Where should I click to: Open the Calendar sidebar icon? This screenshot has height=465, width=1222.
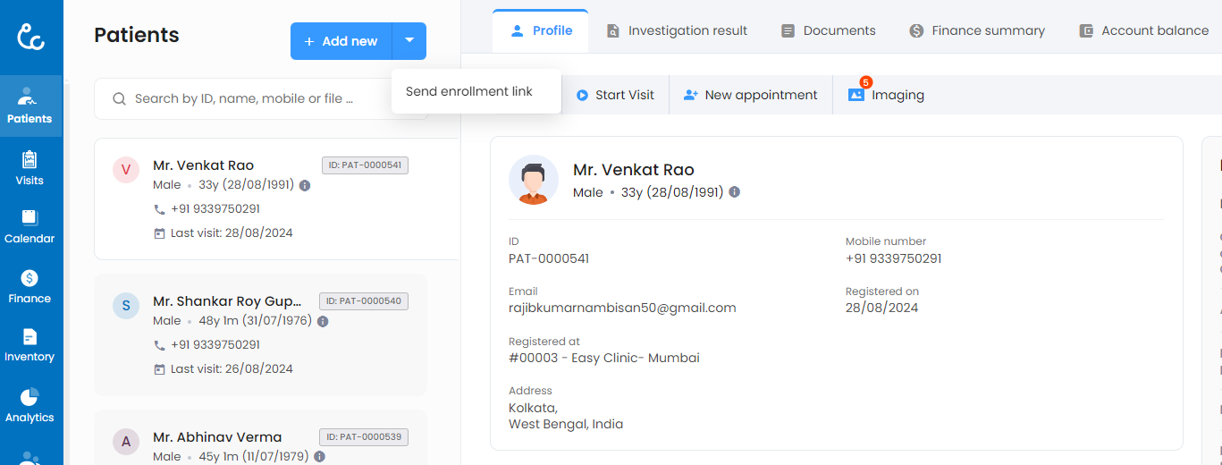29,226
